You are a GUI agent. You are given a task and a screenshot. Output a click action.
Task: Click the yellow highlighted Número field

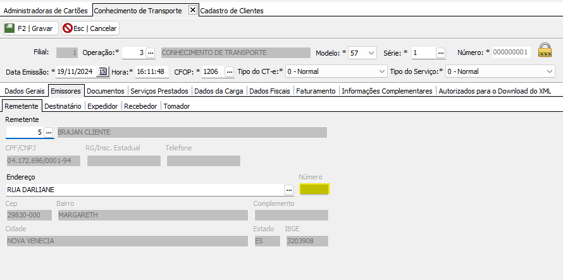[314, 190]
